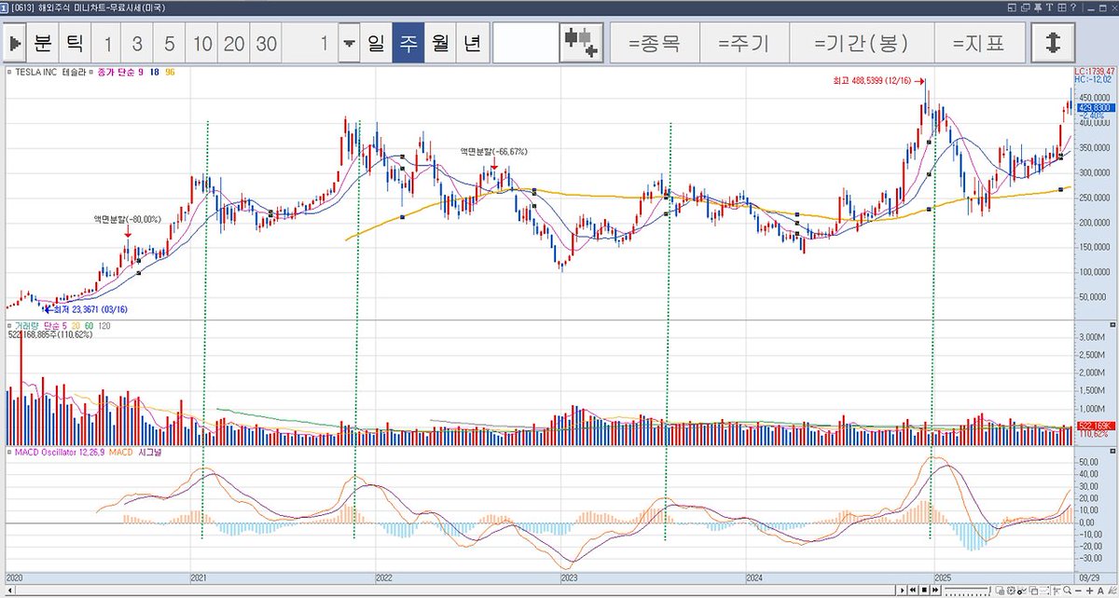The width and height of the screenshot is (1119, 598).
Task: Click the 액면분할(-66.67%) split annotation
Action: pyautogui.click(x=493, y=151)
